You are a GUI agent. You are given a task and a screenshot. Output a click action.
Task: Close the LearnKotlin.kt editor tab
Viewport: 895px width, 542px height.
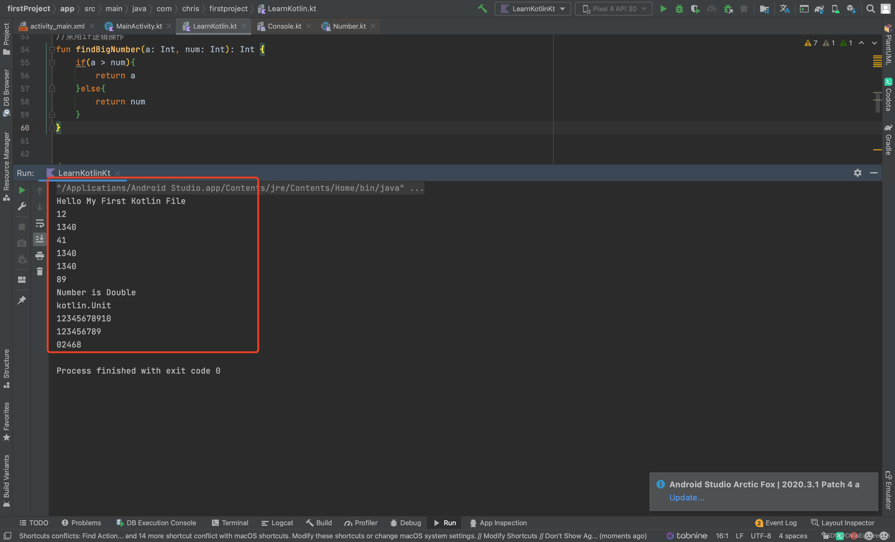point(244,26)
